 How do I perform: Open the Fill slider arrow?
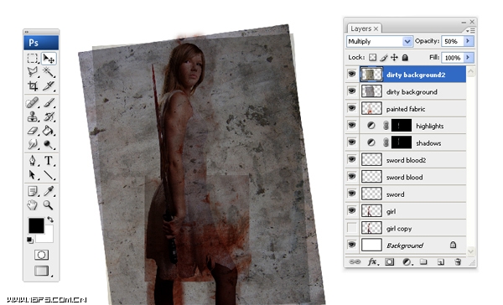pyautogui.click(x=468, y=58)
